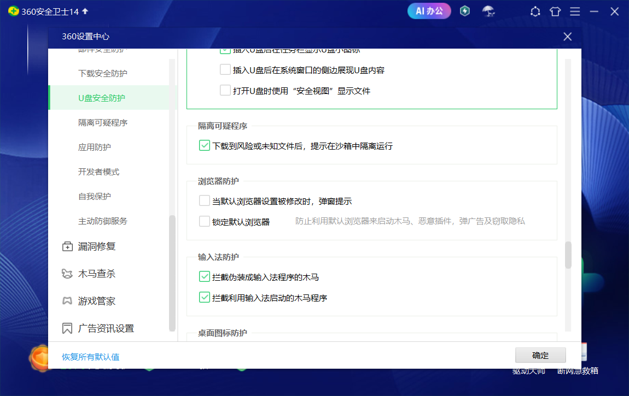Click the notification icon beside the shirt

[535, 11]
